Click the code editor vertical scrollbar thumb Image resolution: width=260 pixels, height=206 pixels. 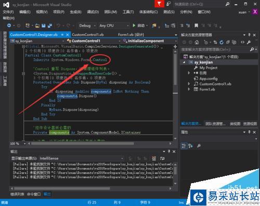[175, 69]
